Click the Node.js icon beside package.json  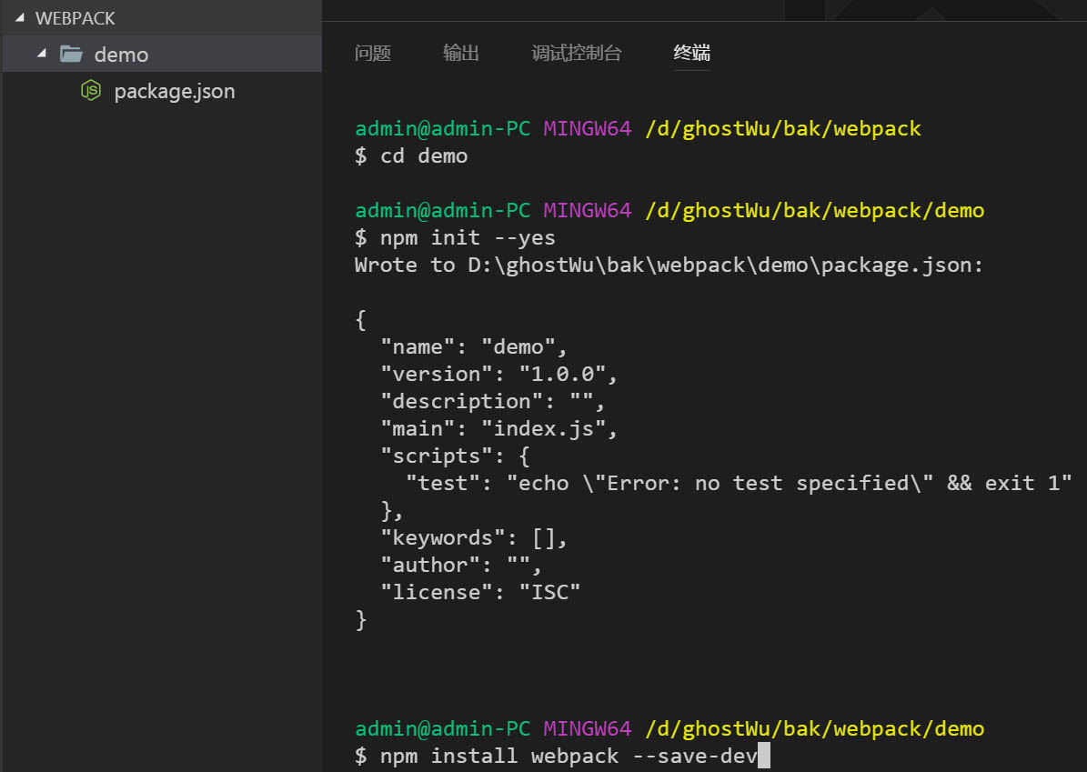pos(90,91)
